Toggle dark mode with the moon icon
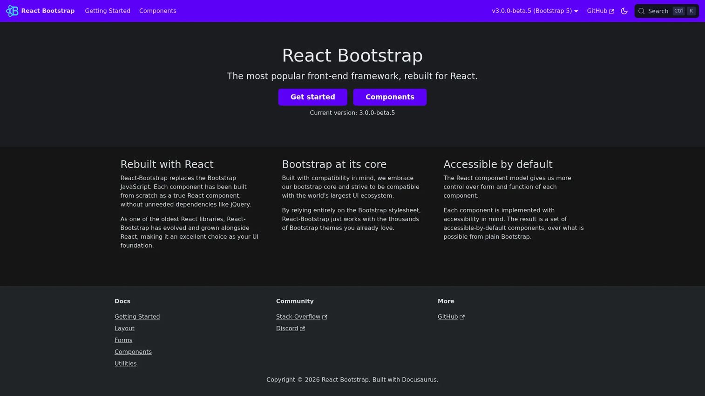705x396 pixels. click(624, 11)
